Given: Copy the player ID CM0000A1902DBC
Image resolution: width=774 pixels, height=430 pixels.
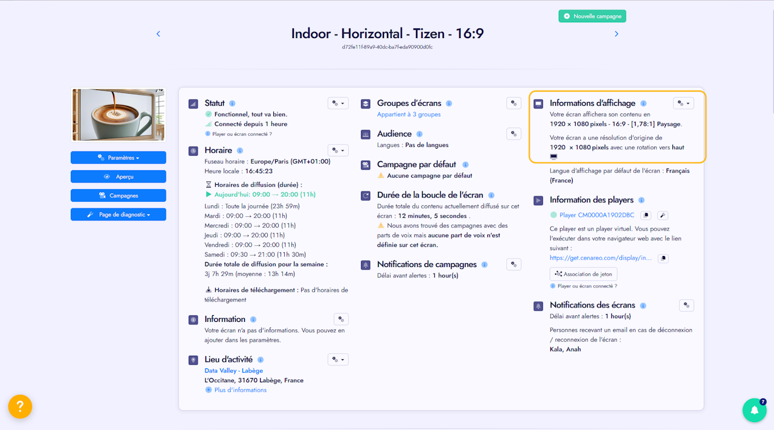Looking at the screenshot, I should tap(646, 215).
